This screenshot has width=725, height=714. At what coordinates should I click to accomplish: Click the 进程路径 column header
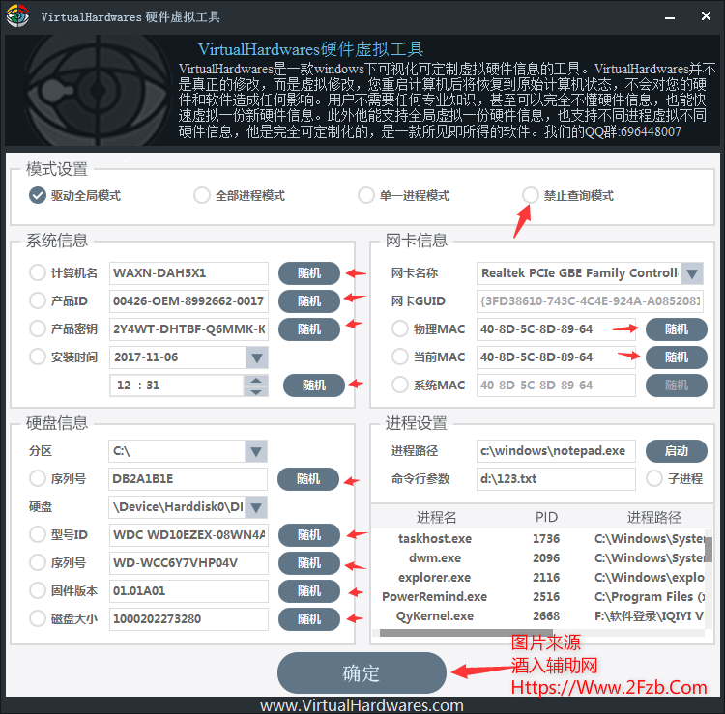coord(653,517)
